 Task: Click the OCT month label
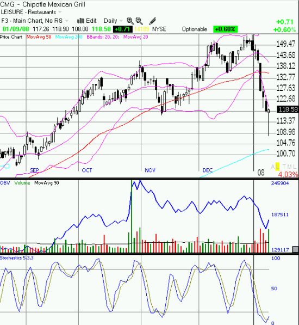click(x=86, y=170)
